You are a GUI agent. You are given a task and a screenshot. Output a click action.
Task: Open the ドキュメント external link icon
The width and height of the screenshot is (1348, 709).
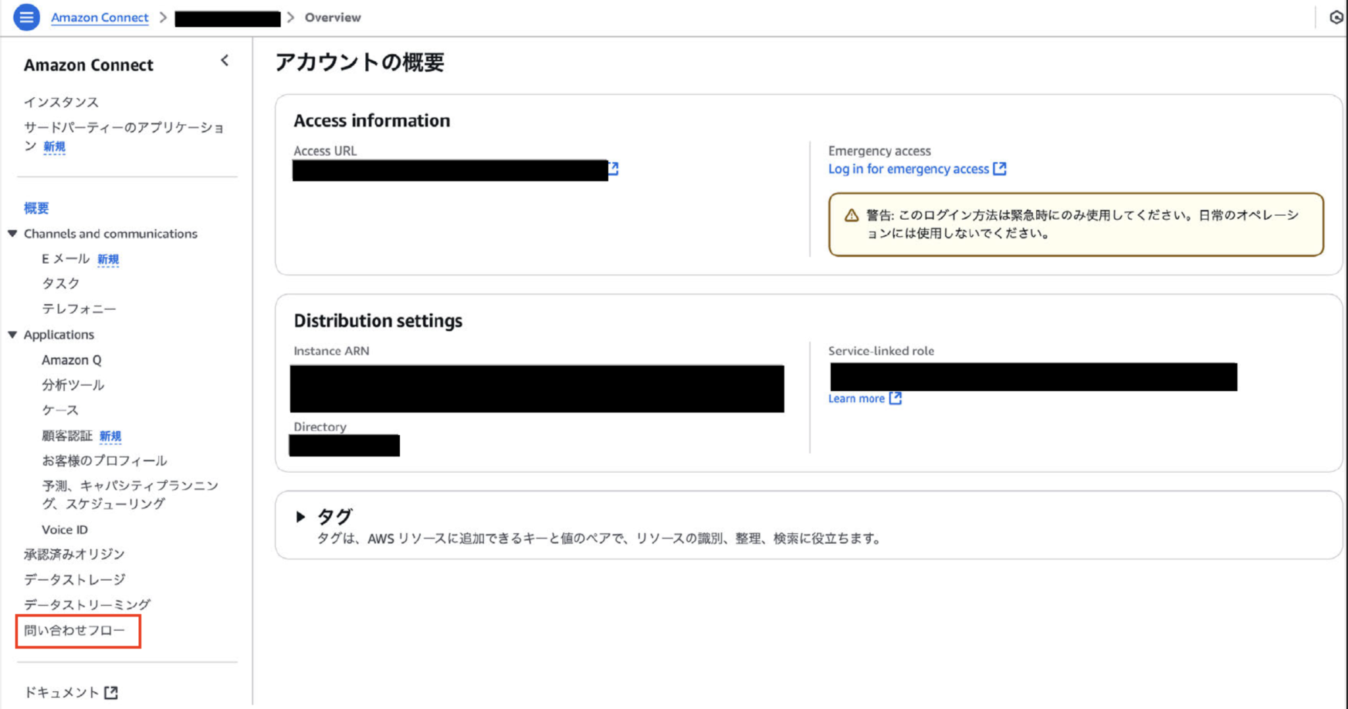pyautogui.click(x=111, y=691)
